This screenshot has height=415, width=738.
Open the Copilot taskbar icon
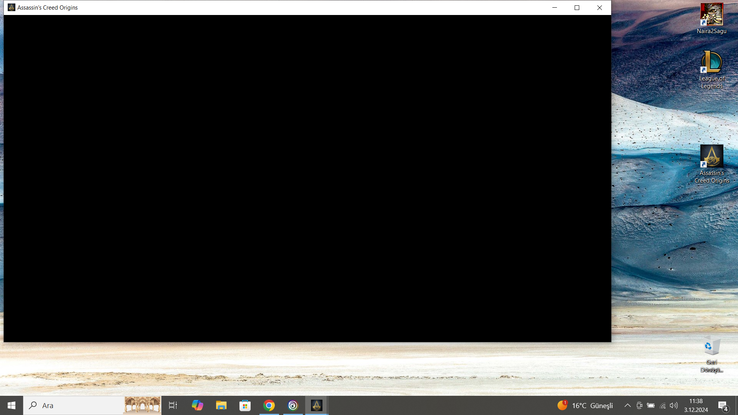(197, 405)
